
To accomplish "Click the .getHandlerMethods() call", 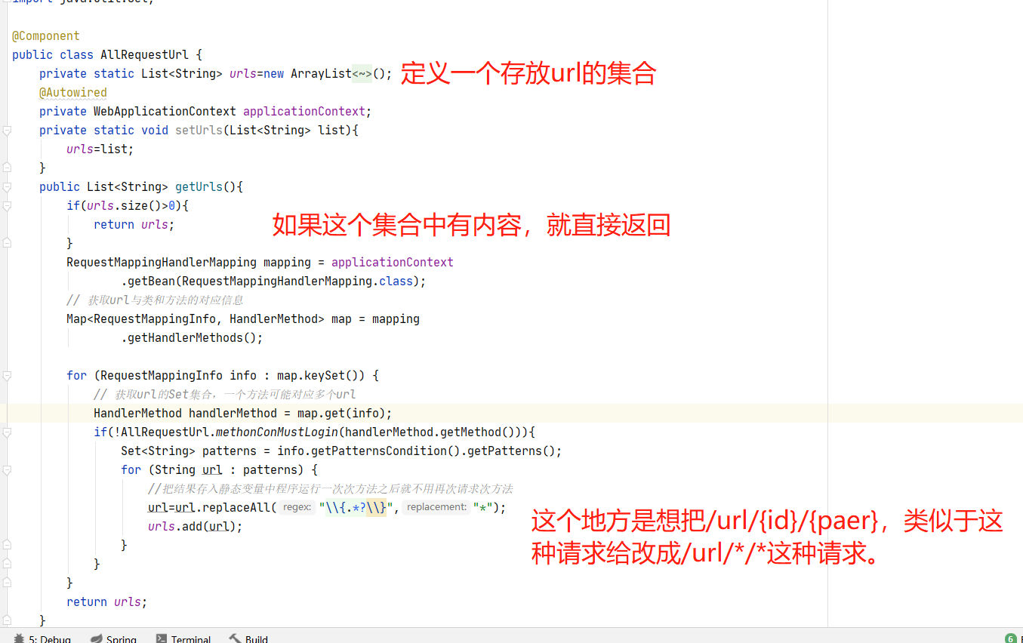I will 192,338.
